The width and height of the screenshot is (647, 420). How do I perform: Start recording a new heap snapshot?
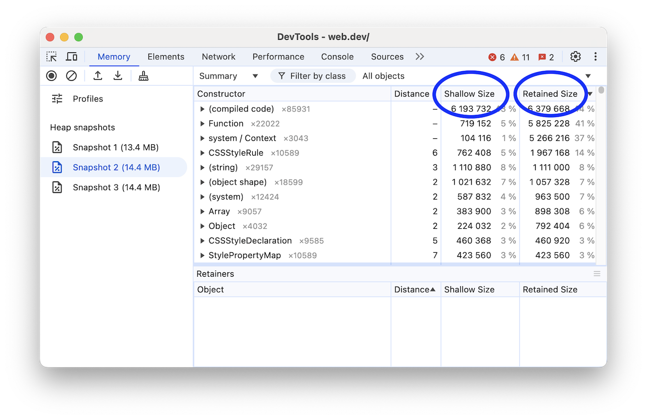pyautogui.click(x=51, y=76)
